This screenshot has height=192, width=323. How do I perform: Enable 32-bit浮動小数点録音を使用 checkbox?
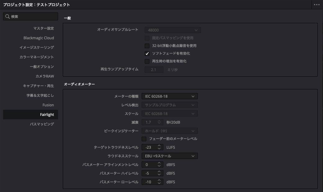click(147, 46)
